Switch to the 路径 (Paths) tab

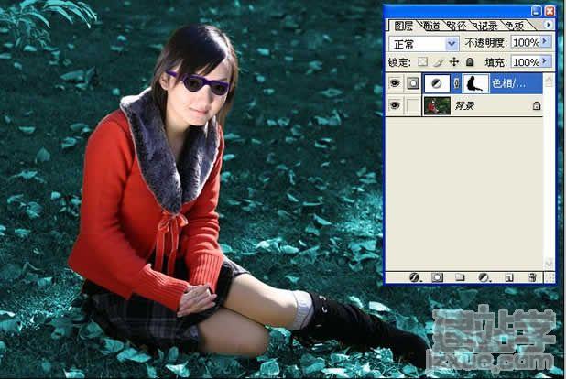click(456, 26)
